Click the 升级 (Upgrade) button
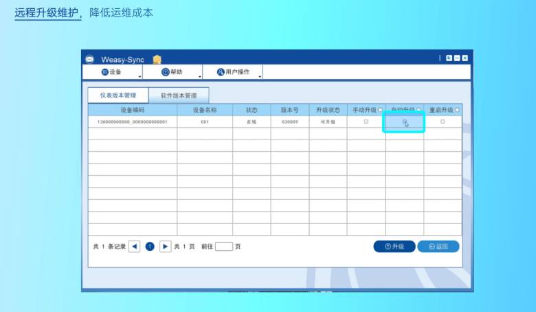This screenshot has width=536, height=312. pos(394,246)
